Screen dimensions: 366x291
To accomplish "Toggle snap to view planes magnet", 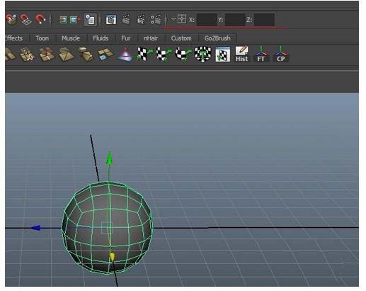I will click(25, 20).
